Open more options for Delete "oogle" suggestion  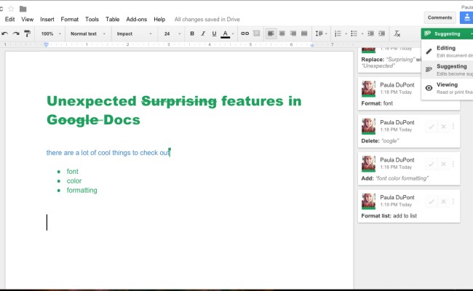click(453, 127)
